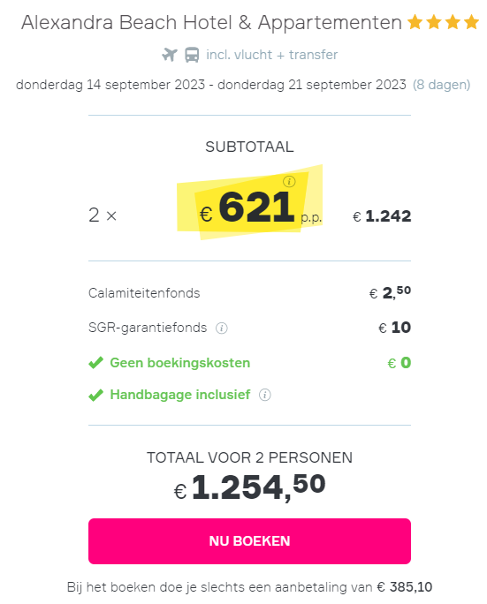This screenshot has height=604, width=487.
Task: Click the airplane flight icon
Action: [170, 55]
